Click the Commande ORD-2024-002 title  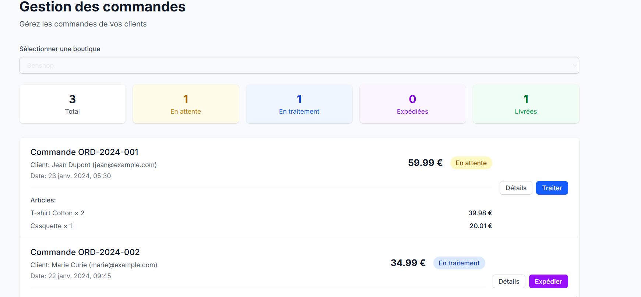point(85,252)
